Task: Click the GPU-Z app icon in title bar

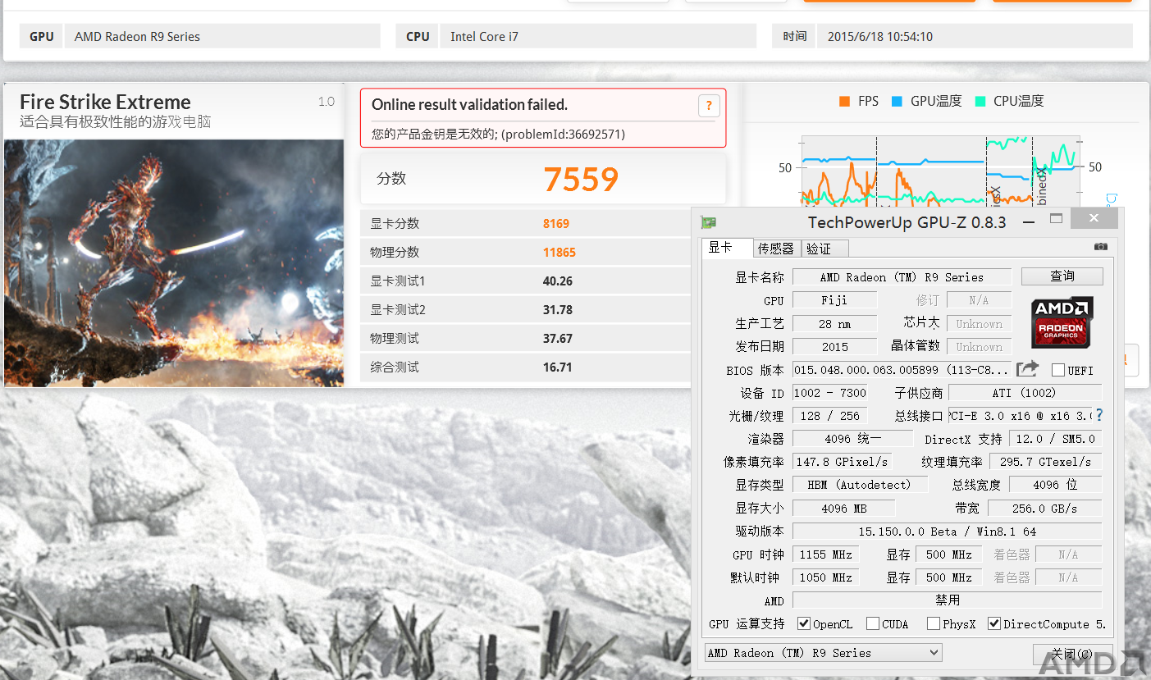Action: pos(709,222)
